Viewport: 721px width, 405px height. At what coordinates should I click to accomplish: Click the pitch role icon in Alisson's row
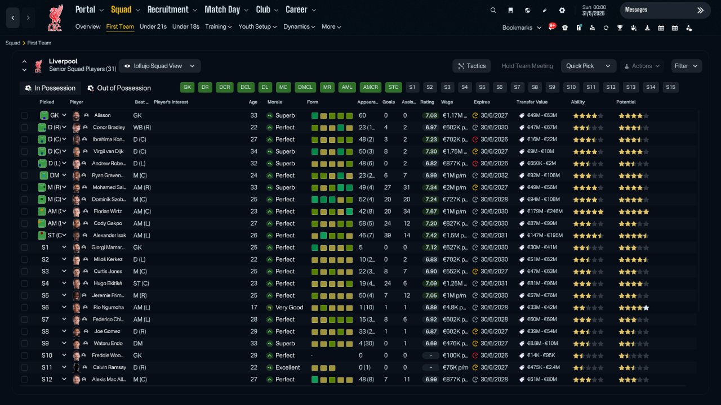tap(44, 115)
